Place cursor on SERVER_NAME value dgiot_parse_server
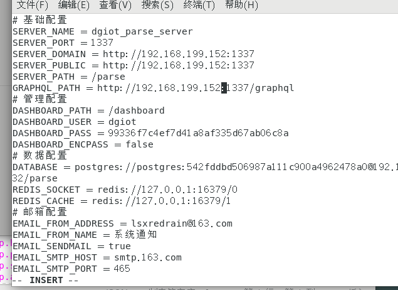Screen dimensions: 398x290 pyautogui.click(x=142, y=31)
